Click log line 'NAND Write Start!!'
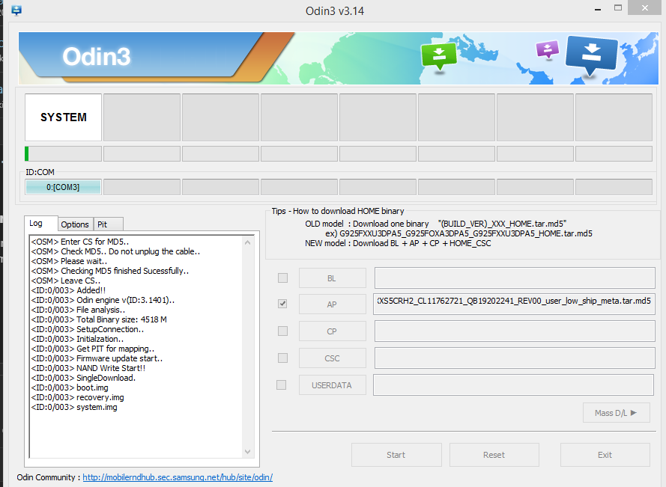666x487 pixels. click(88, 368)
